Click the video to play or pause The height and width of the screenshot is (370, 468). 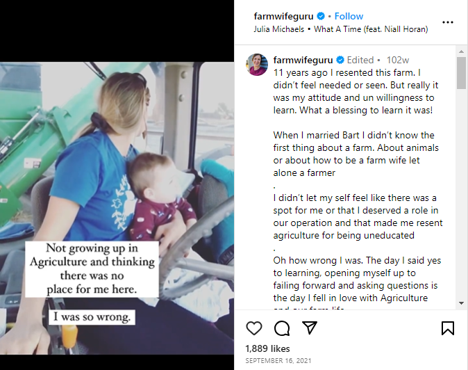117,209
